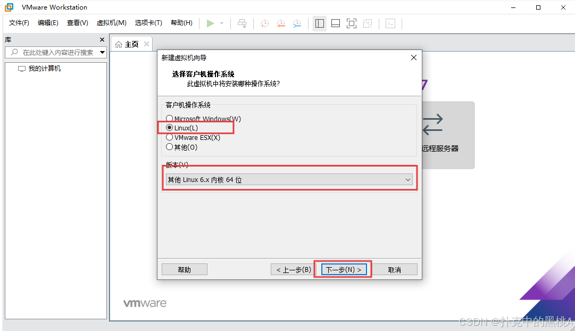Close the library panel
Screen dimensions: 575x331
pyautogui.click(x=102, y=39)
